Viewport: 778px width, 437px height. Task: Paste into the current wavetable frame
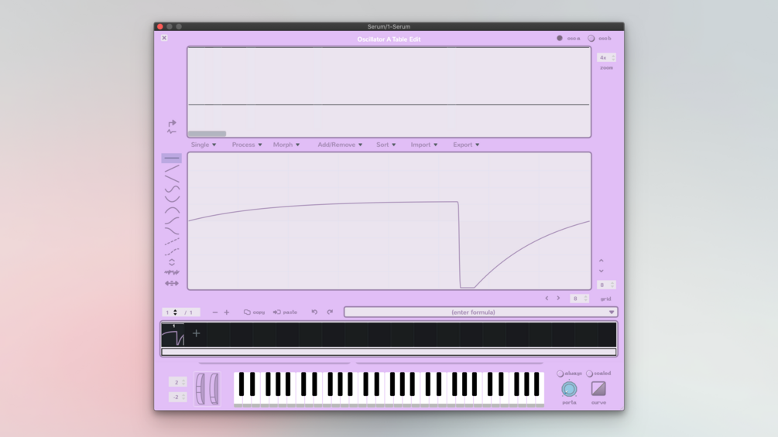coord(286,312)
